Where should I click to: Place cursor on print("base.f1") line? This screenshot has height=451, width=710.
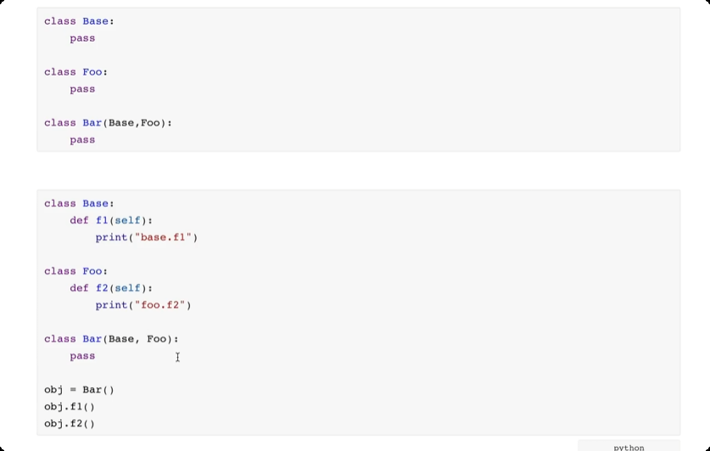[x=146, y=237]
